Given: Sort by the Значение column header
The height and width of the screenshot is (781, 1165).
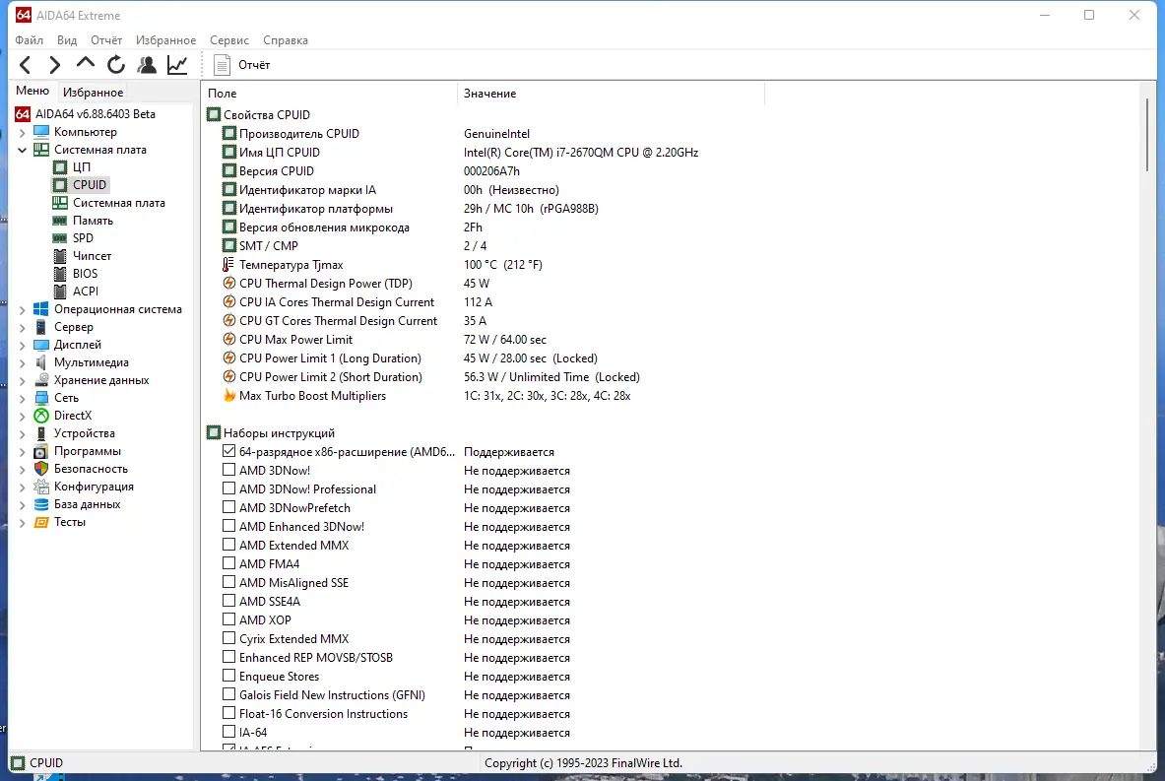Looking at the screenshot, I should [610, 94].
